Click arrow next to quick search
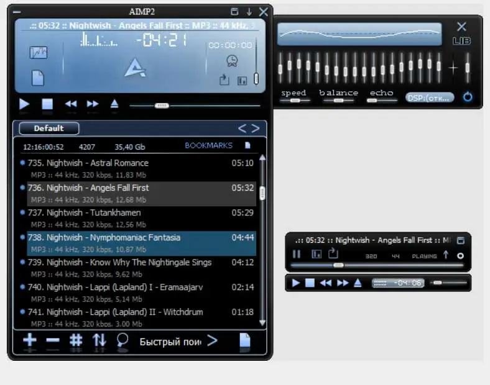The image size is (490, 385). (212, 340)
